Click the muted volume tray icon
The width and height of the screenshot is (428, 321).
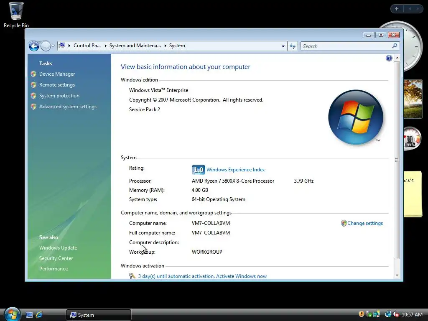click(x=396, y=314)
